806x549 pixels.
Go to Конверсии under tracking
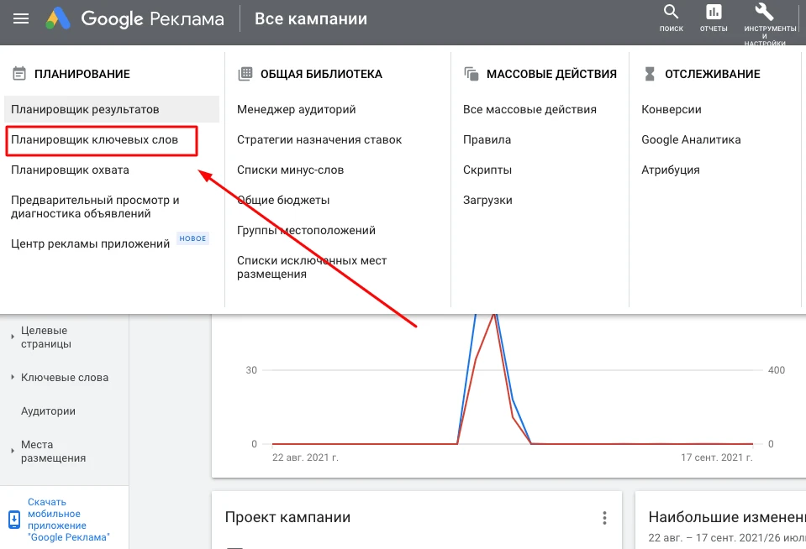click(671, 109)
